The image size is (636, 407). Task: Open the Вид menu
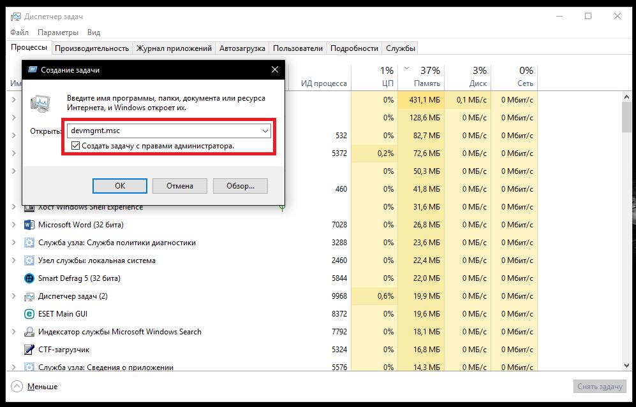94,32
